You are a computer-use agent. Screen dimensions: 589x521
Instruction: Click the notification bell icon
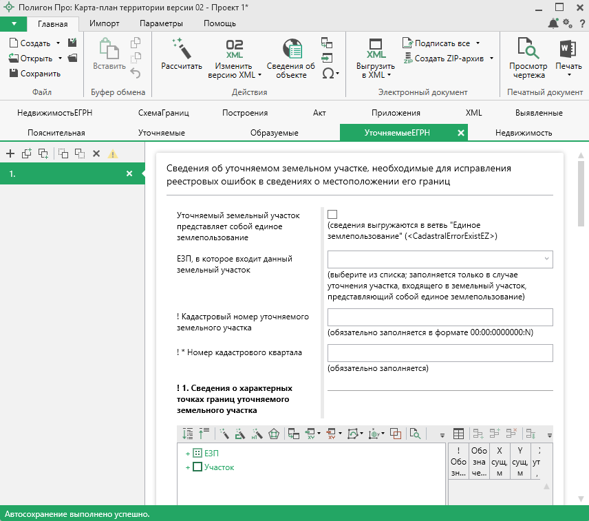(x=553, y=23)
